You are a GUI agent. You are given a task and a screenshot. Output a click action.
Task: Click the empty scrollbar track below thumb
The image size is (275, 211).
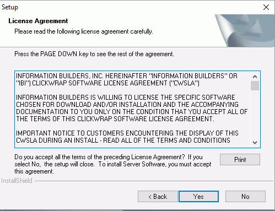click(x=255, y=114)
